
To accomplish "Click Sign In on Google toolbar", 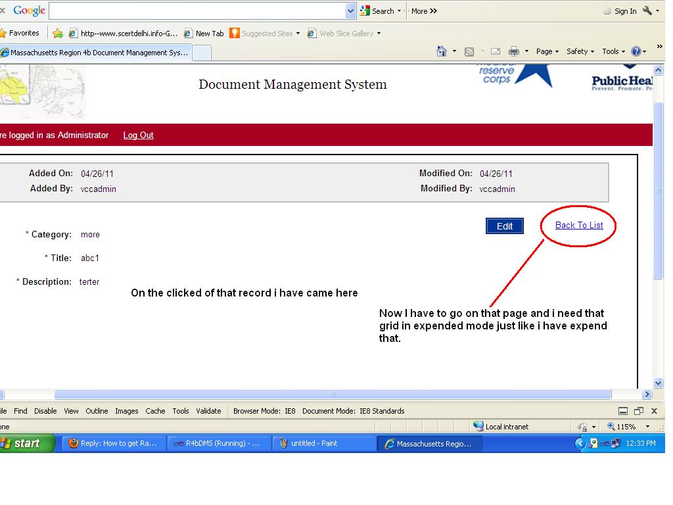I will [620, 11].
